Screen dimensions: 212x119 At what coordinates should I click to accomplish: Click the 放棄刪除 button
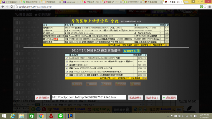(43, 97)
